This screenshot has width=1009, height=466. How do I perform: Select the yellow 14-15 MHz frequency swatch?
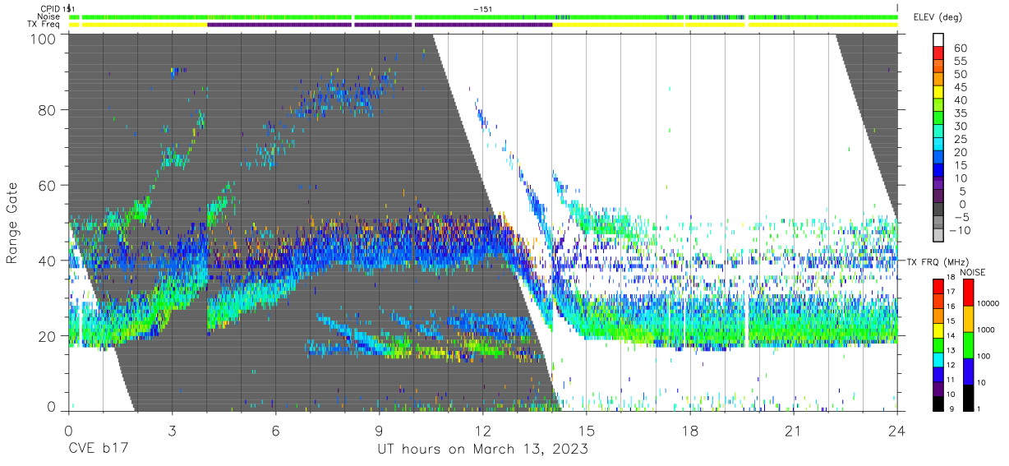tap(939, 330)
